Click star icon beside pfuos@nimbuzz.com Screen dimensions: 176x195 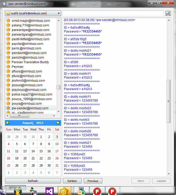[8, 76]
